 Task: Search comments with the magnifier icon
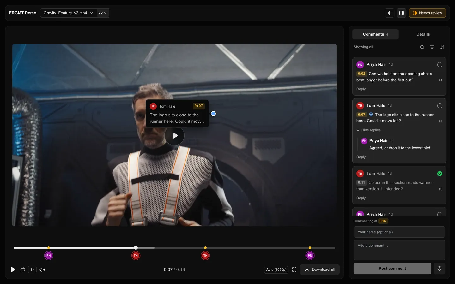click(422, 47)
